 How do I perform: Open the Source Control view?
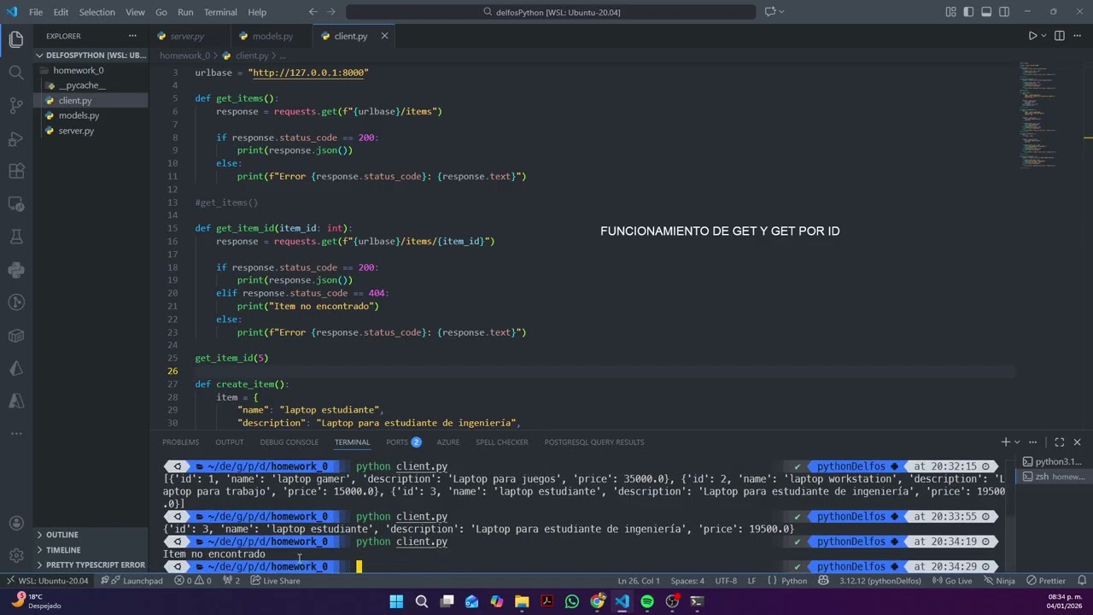pos(16,105)
